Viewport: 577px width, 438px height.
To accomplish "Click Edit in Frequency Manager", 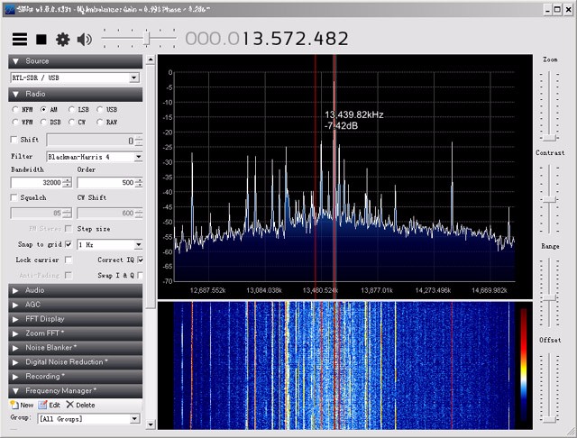I will pos(50,405).
